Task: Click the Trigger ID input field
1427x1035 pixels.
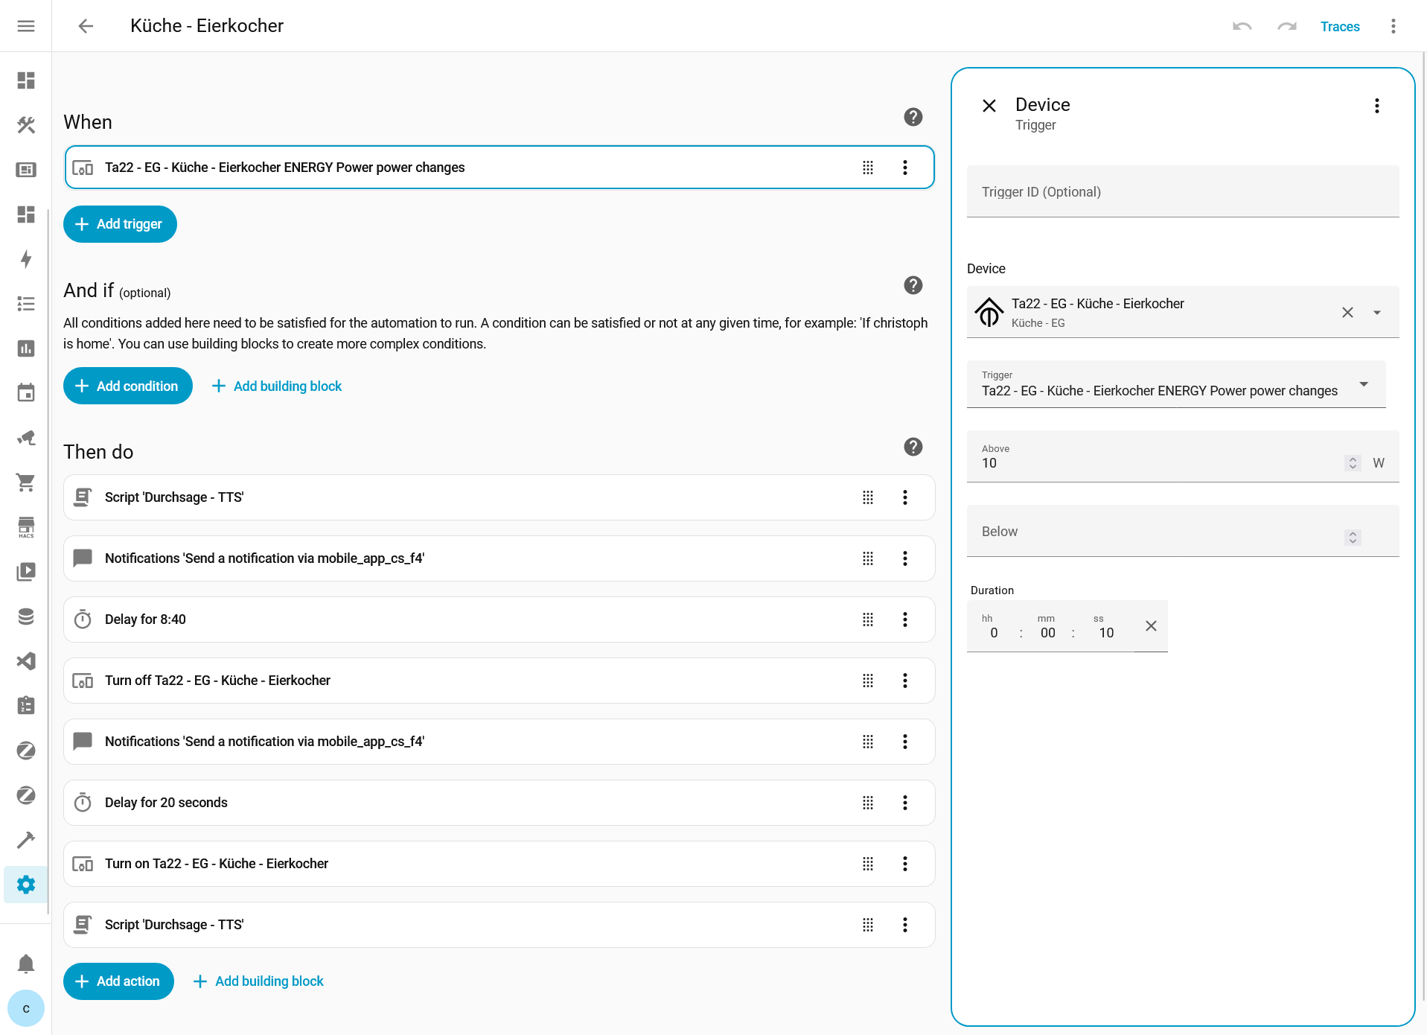Action: [x=1182, y=192]
